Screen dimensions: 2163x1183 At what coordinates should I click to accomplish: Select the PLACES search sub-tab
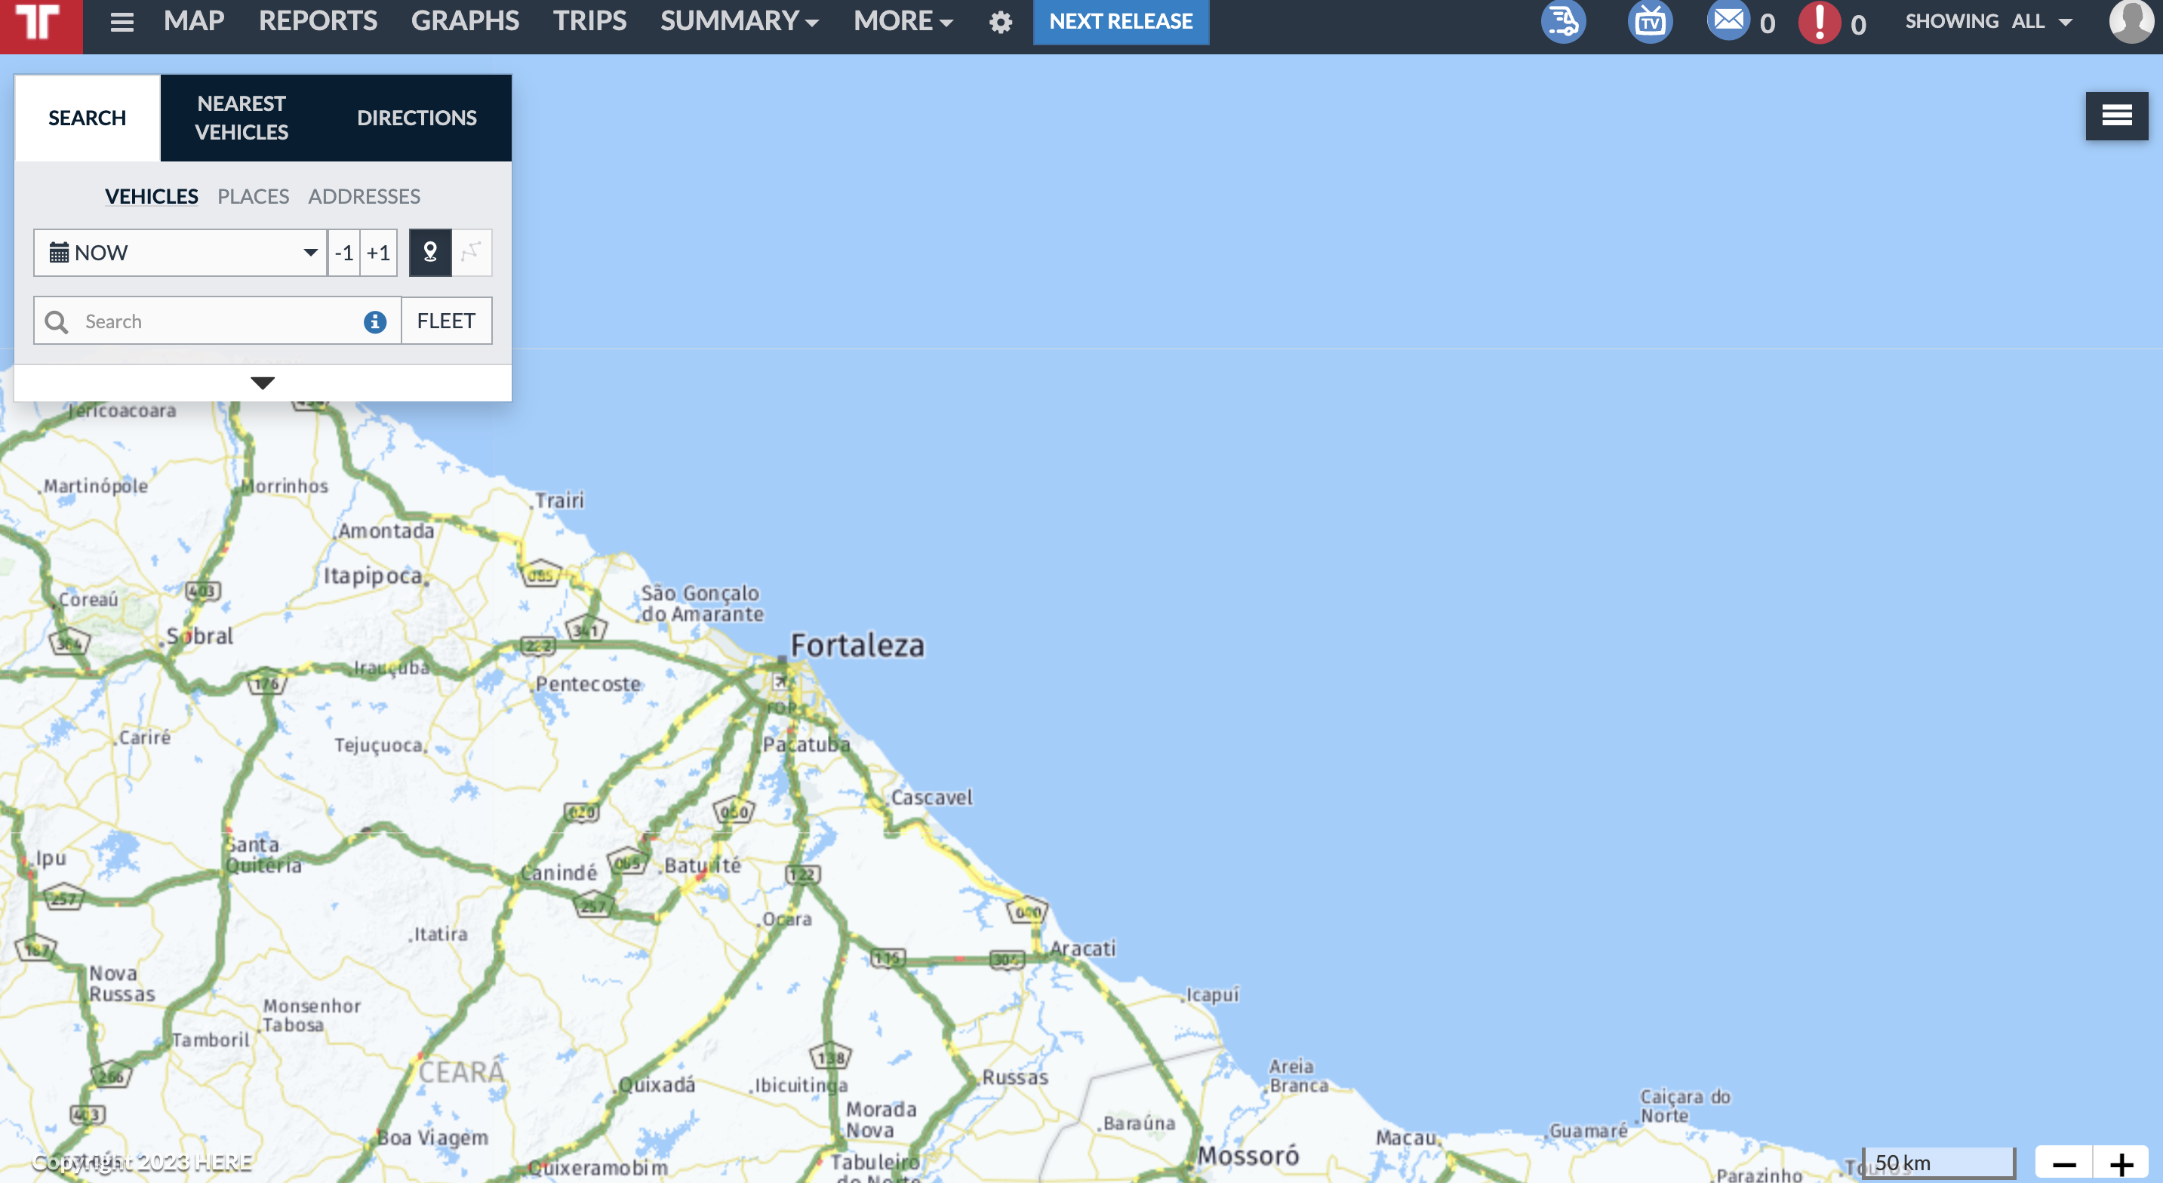253,196
